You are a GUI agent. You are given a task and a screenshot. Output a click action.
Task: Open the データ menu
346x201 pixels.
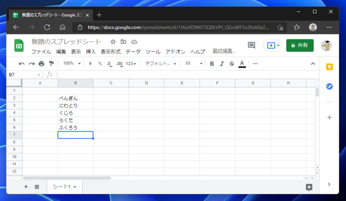point(133,52)
